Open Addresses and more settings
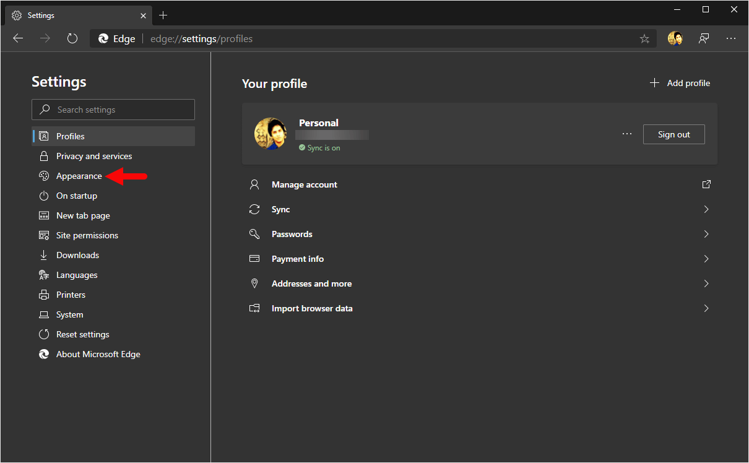Viewport: 749px width, 463px height. tap(480, 283)
